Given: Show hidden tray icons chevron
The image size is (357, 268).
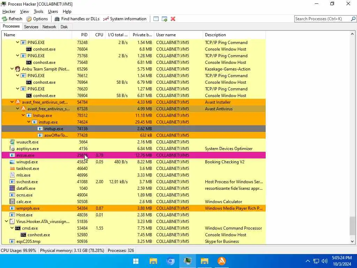Looking at the screenshot, I should 307,261.
